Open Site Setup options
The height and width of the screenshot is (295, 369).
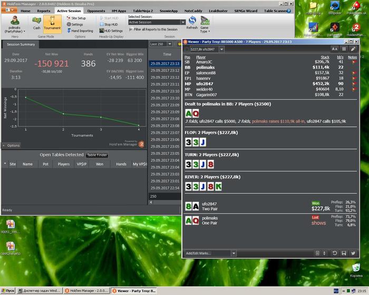pyautogui.click(x=76, y=18)
